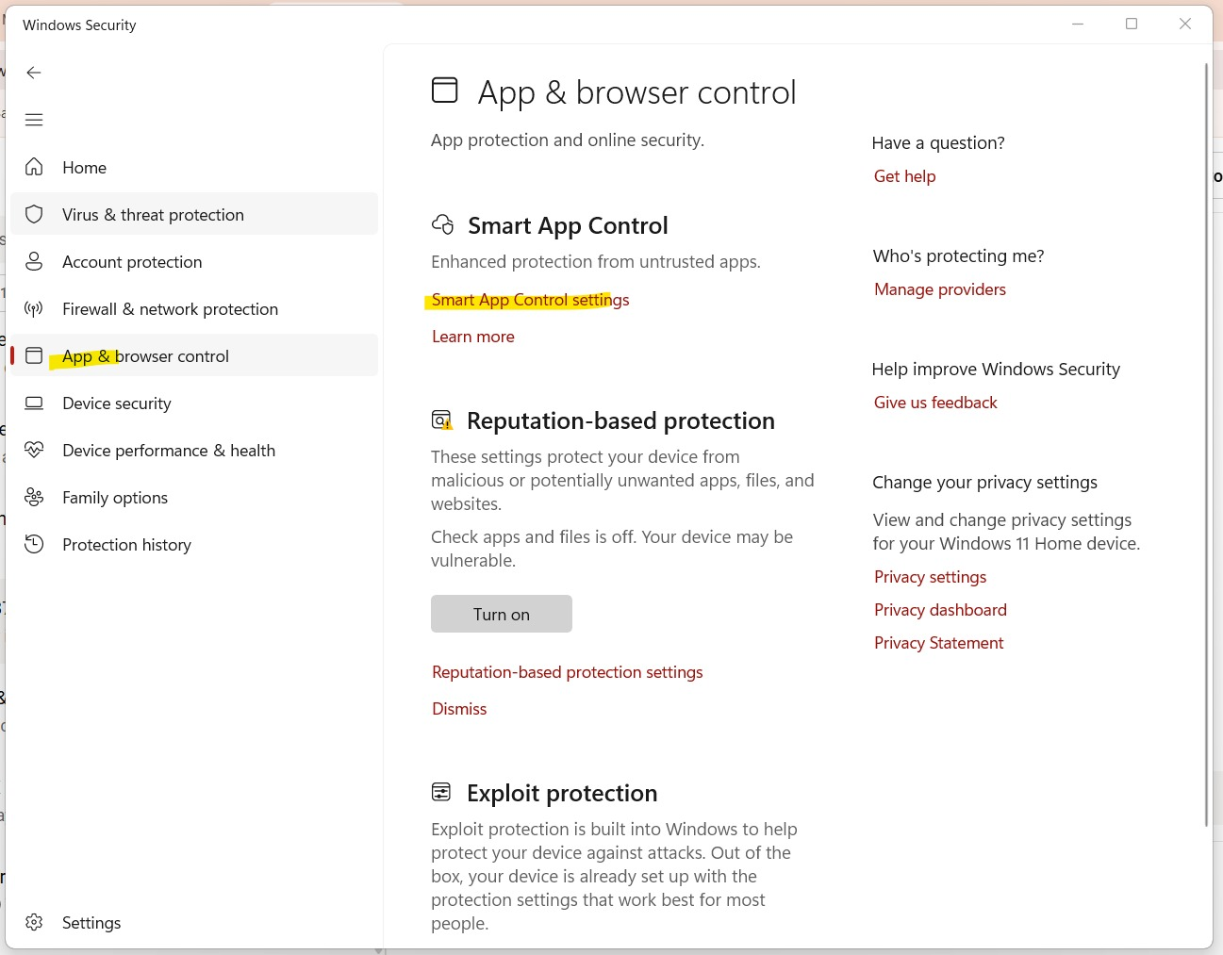This screenshot has width=1223, height=955.
Task: Go to Account protection
Action: point(194,261)
